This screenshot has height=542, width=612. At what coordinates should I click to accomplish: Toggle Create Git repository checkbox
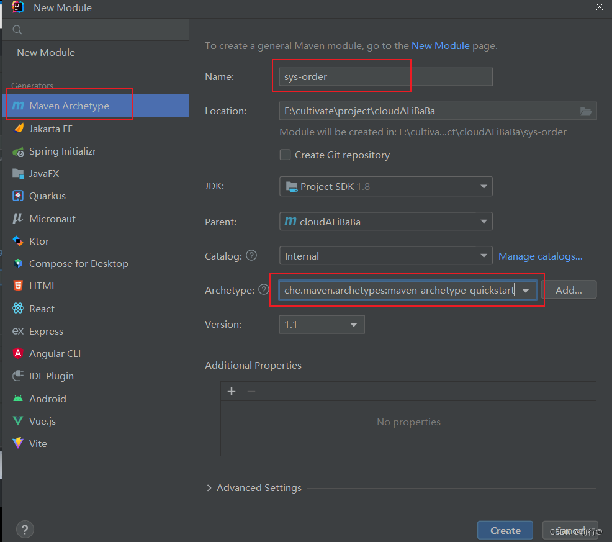[x=286, y=155]
